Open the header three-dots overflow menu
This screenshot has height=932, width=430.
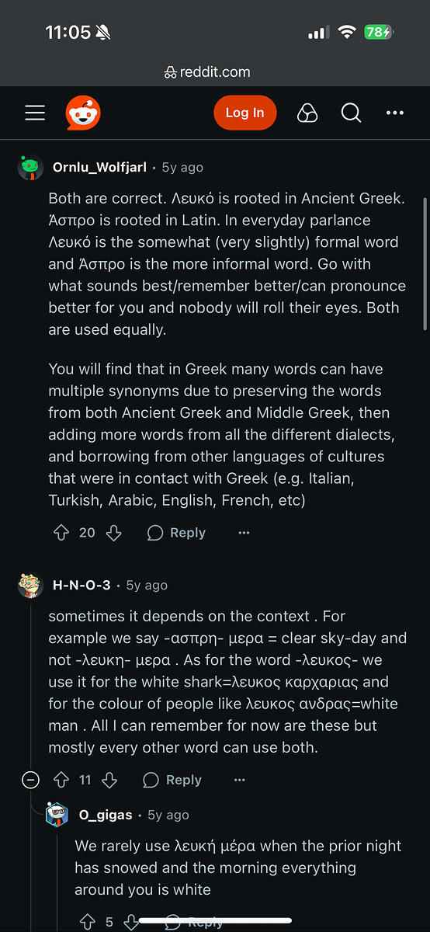point(395,113)
